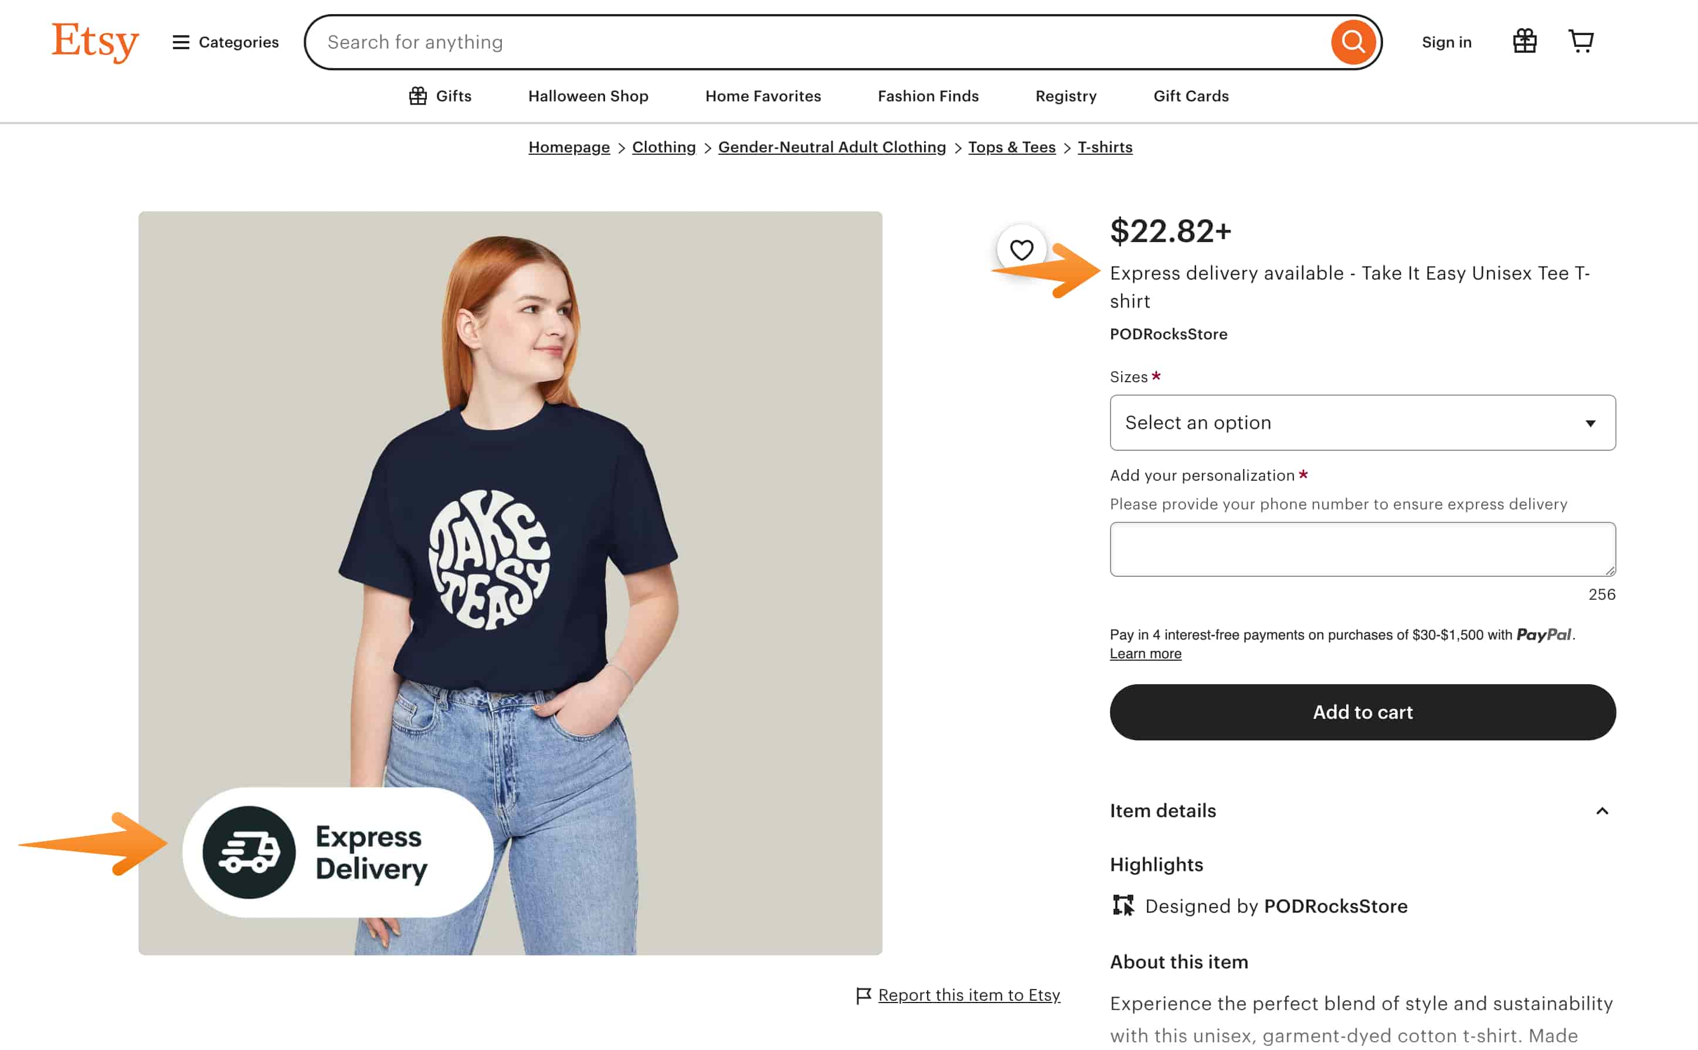Click the Add to cart button
This screenshot has width=1698, height=1050.
(1361, 712)
